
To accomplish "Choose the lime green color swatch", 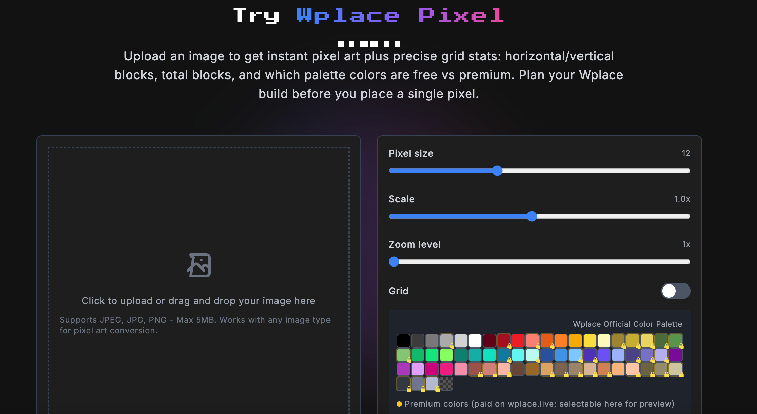I will (x=446, y=355).
